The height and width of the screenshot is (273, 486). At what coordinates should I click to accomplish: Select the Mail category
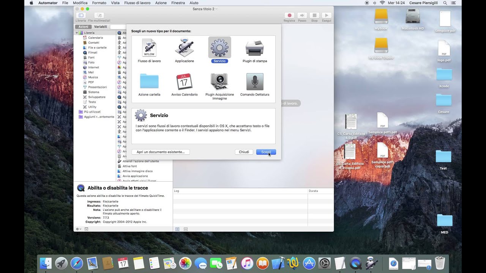[x=91, y=72]
